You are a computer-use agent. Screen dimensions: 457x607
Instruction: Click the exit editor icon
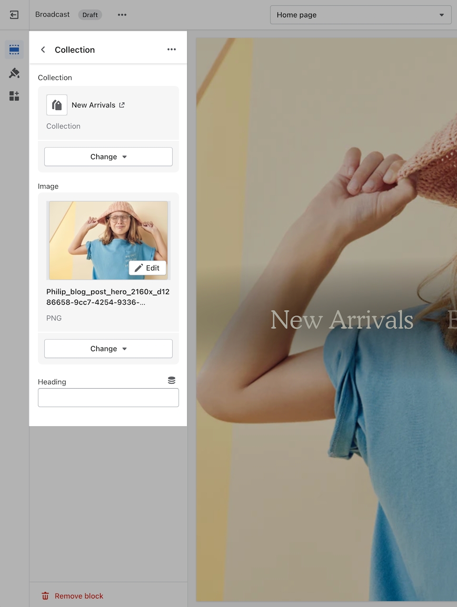point(14,15)
